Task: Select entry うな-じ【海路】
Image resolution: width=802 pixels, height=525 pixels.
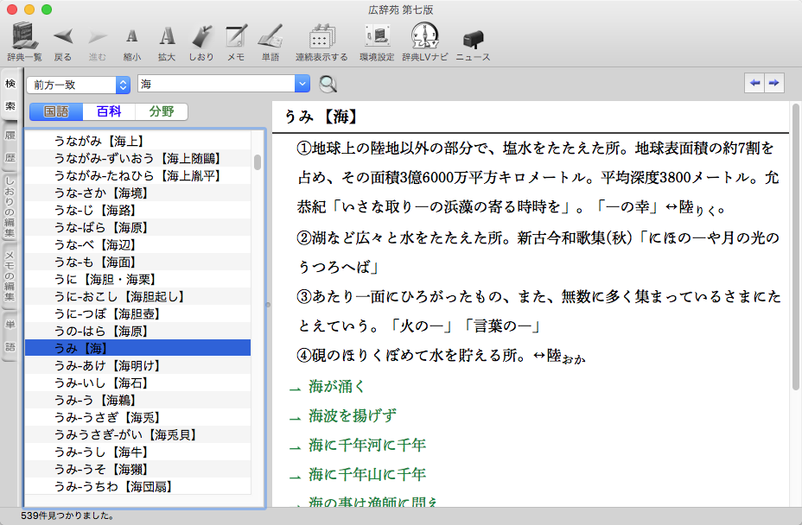Action: pyautogui.click(x=137, y=210)
